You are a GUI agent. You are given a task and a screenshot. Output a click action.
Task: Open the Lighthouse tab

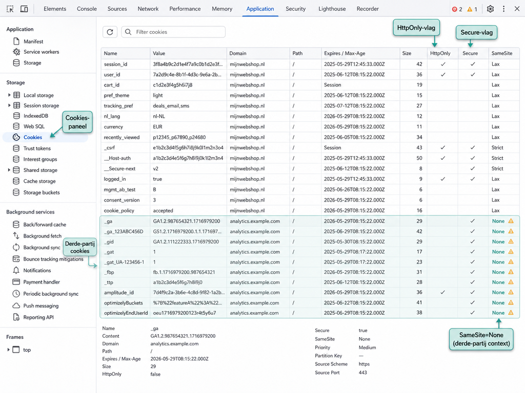click(x=332, y=9)
